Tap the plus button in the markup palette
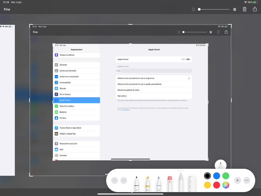This screenshot has height=196, width=261. click(x=238, y=180)
